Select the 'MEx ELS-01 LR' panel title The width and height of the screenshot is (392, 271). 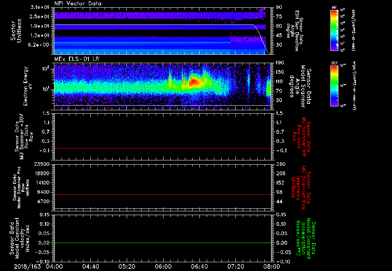click(x=77, y=59)
